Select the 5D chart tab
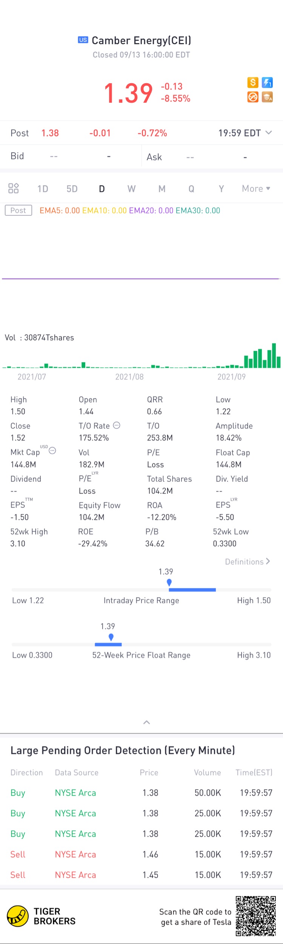Screen dimensions: 283x944 pos(72,189)
